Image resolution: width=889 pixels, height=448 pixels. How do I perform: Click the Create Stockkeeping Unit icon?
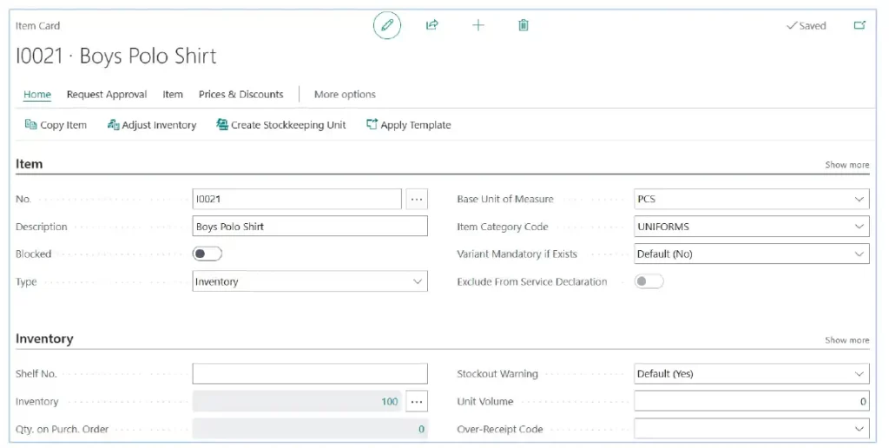222,124
